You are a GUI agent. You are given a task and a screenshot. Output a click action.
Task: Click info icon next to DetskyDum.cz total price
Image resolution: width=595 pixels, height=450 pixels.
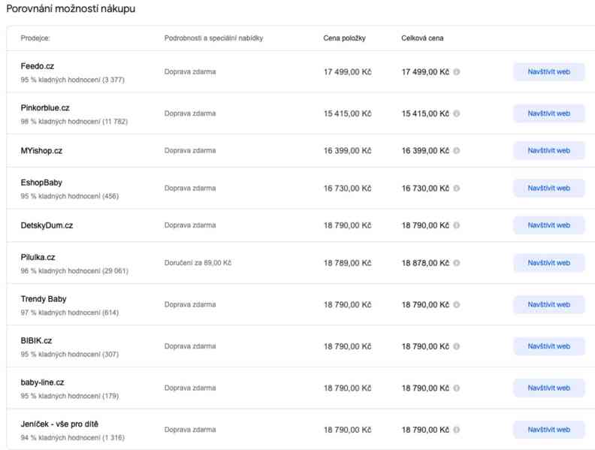(x=457, y=225)
